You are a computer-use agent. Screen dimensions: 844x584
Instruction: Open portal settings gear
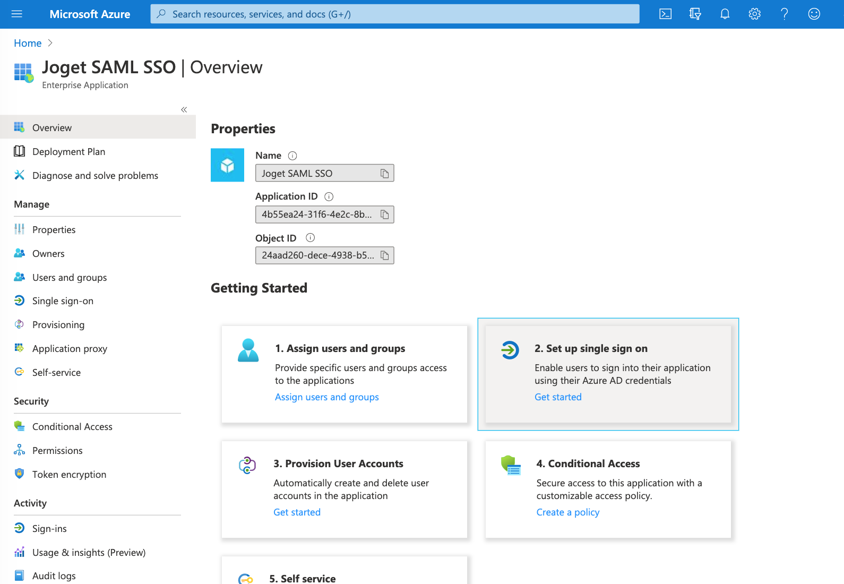pyautogui.click(x=754, y=14)
